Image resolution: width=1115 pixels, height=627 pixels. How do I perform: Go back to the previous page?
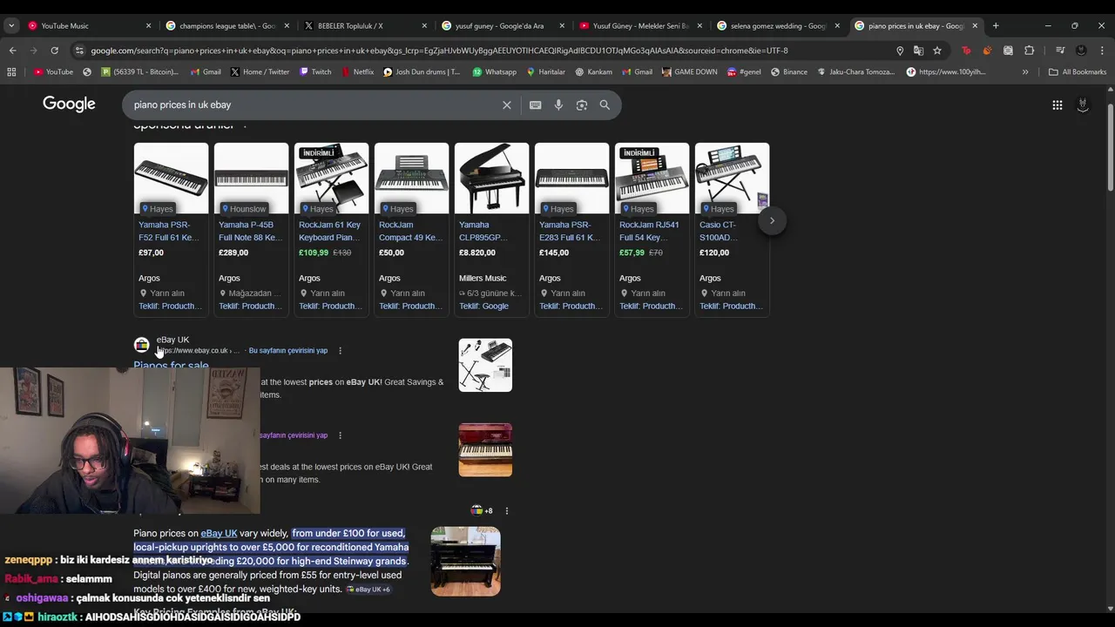[x=12, y=51]
